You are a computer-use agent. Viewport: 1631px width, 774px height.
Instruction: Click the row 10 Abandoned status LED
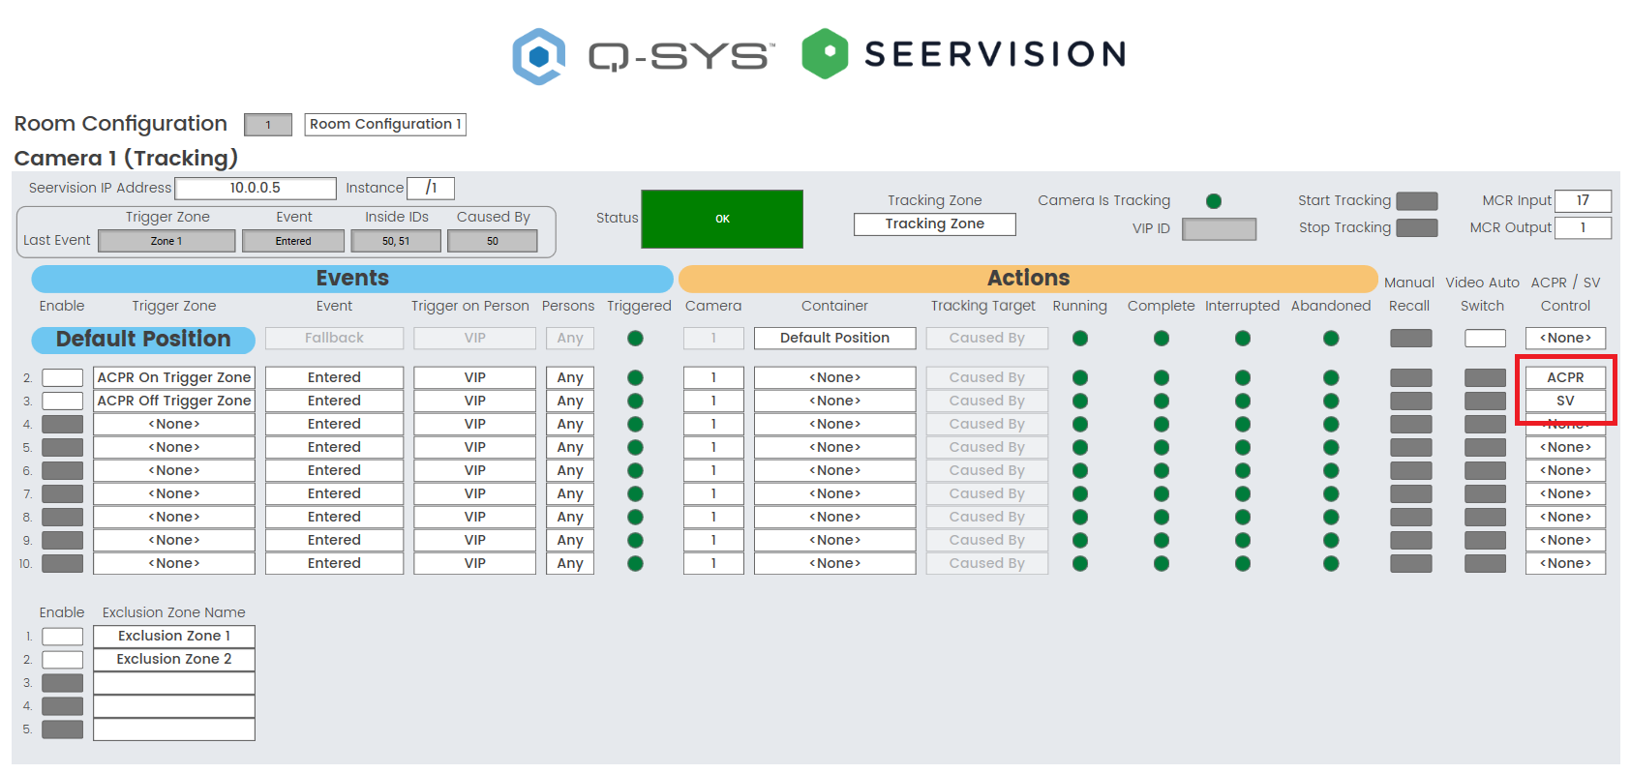tap(1331, 563)
